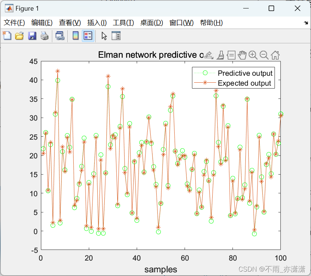The height and width of the screenshot is (276, 311).
Task: Print the figure using the printer icon
Action: [44, 36]
